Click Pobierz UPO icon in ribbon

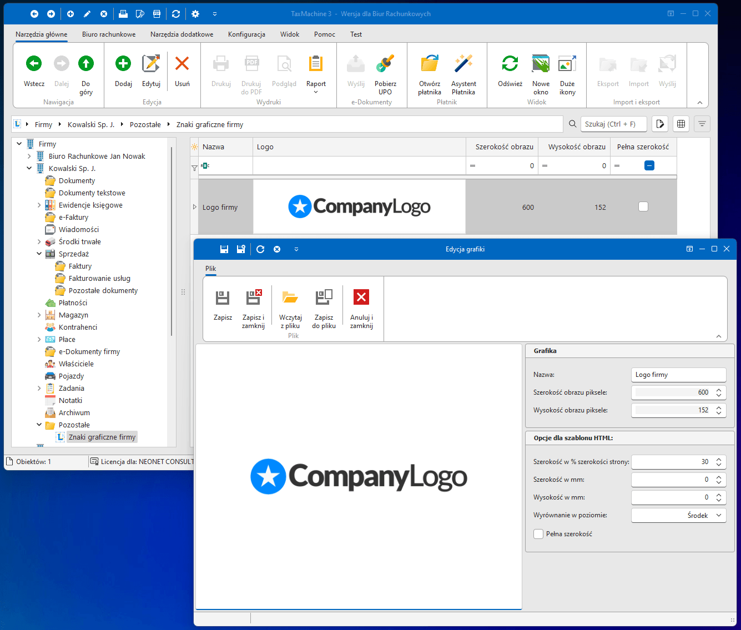(385, 64)
